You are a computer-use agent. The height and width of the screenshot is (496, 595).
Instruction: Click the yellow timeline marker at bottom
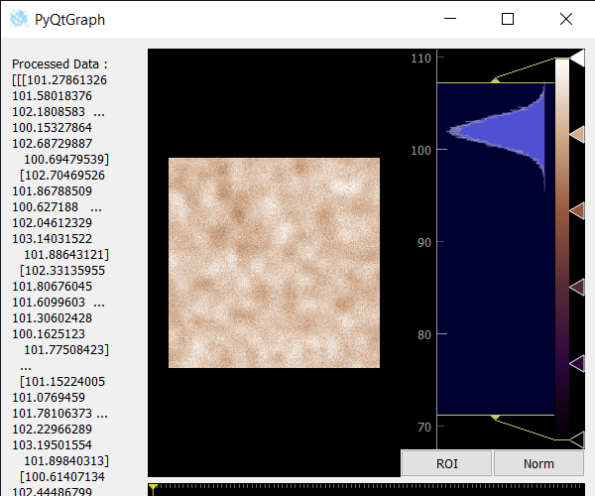tap(152, 488)
